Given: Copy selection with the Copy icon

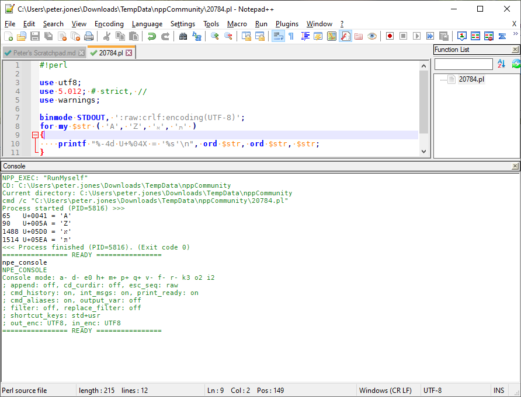Looking at the screenshot, I should 120,36.
